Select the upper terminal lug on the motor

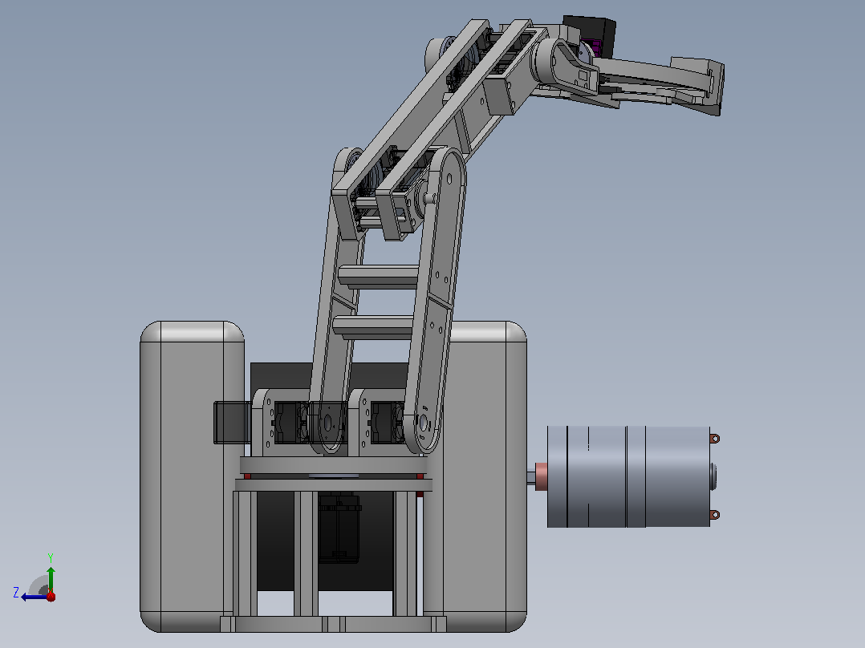click(x=714, y=439)
